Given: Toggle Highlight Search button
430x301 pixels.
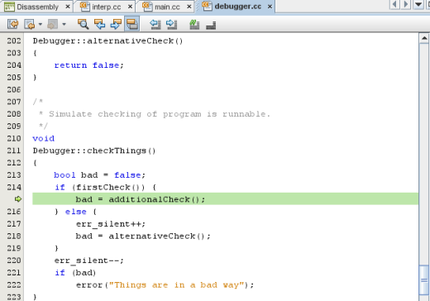Looking at the screenshot, I should [132, 24].
